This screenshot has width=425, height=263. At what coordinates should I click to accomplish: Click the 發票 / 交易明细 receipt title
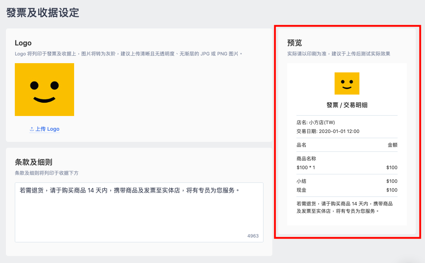tap(347, 105)
